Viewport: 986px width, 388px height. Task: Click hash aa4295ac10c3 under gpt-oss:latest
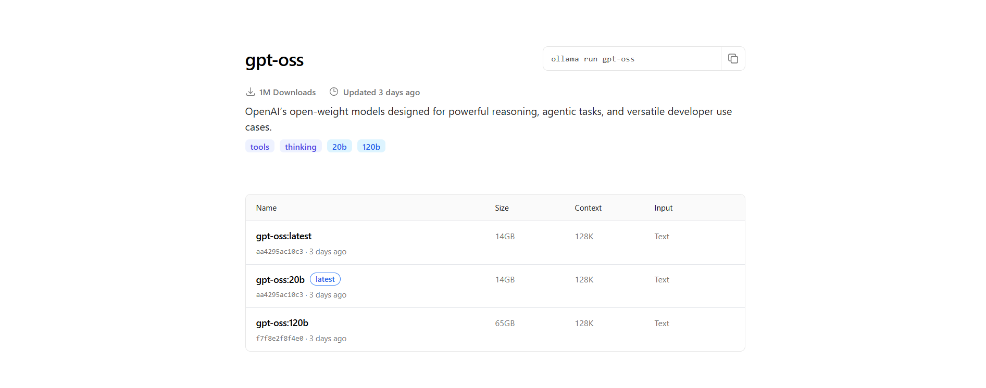(279, 252)
